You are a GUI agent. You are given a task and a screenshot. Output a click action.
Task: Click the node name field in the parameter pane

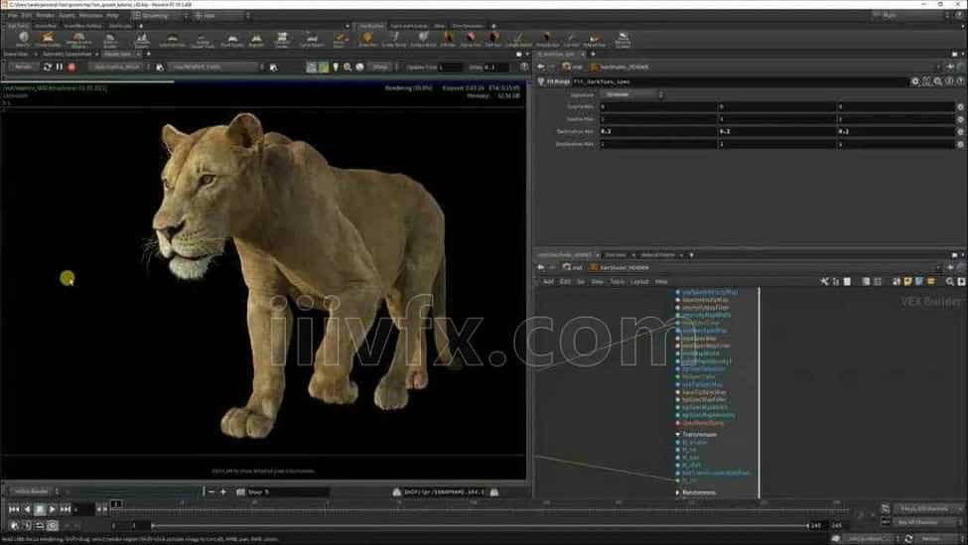pos(739,81)
